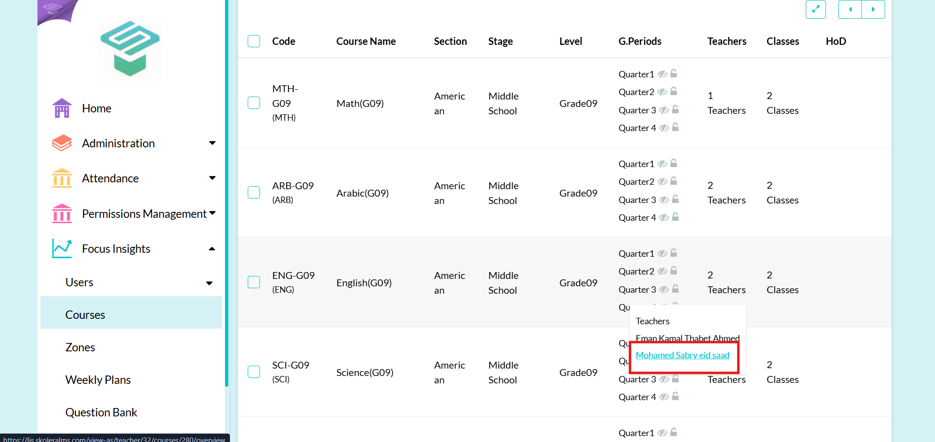Click the lock icon for Math Quarter1

[673, 73]
